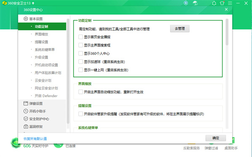Click the 界面缩放 section heading
Viewport: 252px width, 157px height.
coord(85,84)
